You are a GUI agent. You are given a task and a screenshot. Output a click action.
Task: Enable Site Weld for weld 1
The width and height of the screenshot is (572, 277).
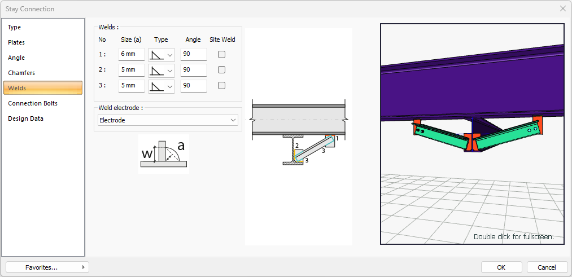[222, 55]
